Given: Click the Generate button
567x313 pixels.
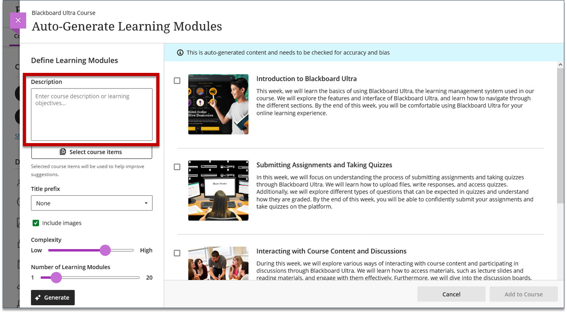Looking at the screenshot, I should click(x=53, y=298).
